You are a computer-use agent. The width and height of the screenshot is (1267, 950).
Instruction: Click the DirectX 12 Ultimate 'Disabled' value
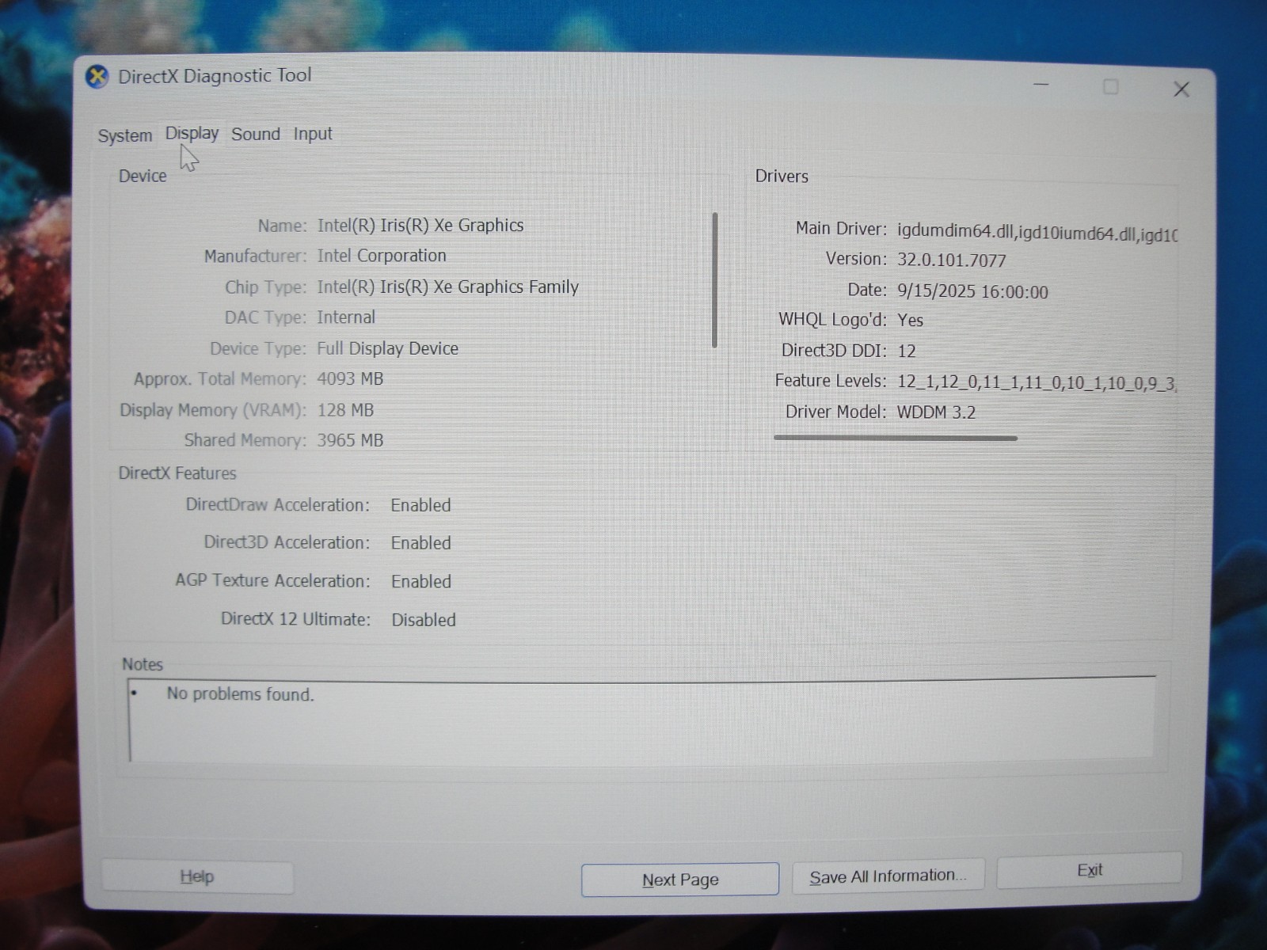(x=424, y=620)
